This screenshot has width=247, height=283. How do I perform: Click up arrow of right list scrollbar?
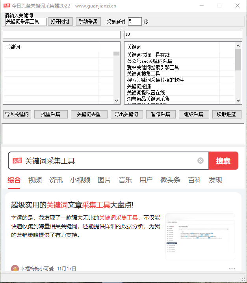pos(238,46)
